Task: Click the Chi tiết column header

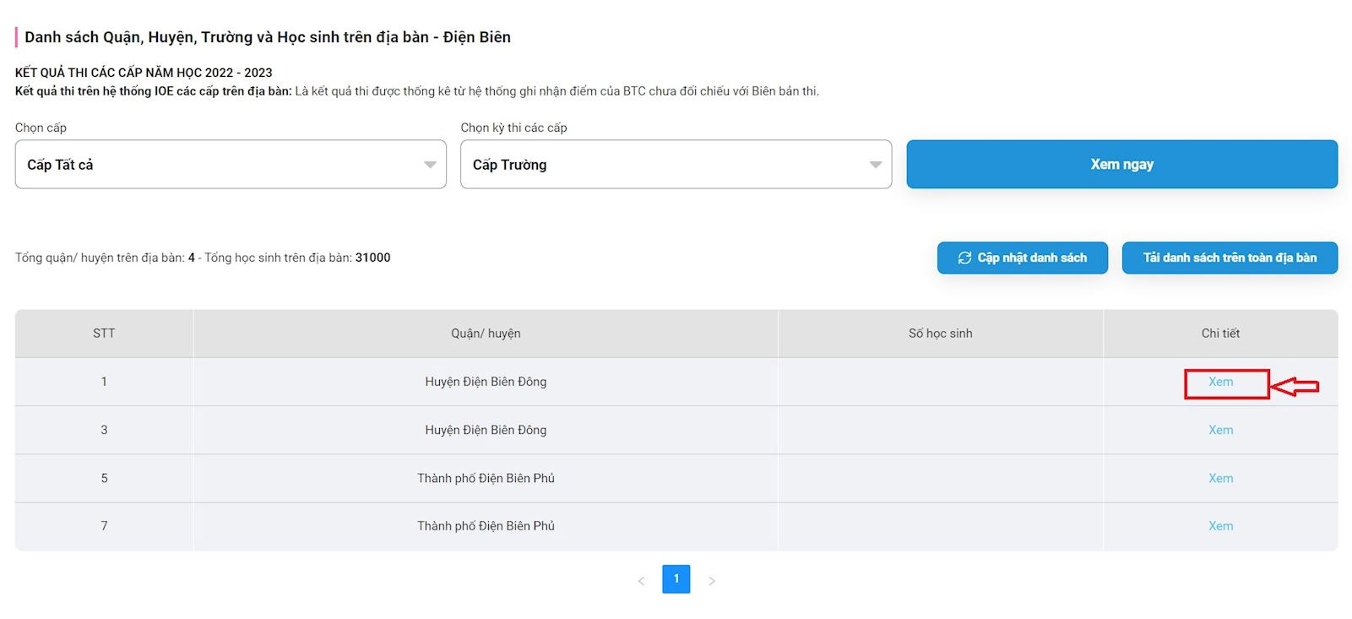Action: [x=1220, y=334]
